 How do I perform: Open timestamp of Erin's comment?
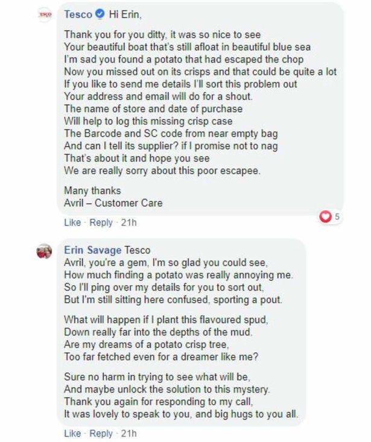(129, 434)
